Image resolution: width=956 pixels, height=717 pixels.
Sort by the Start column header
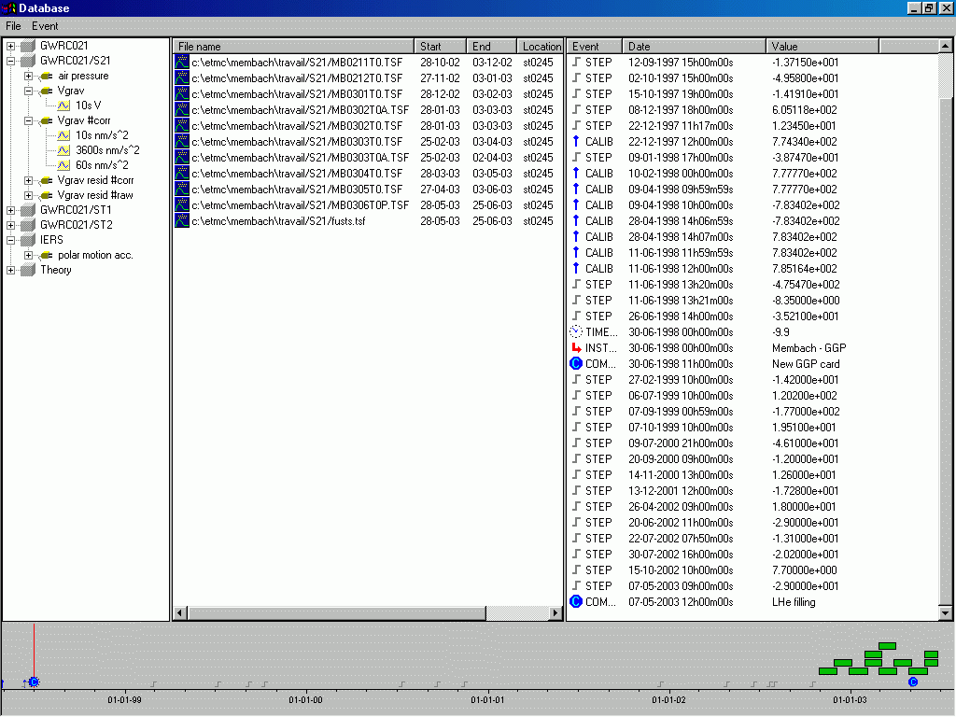tap(440, 46)
